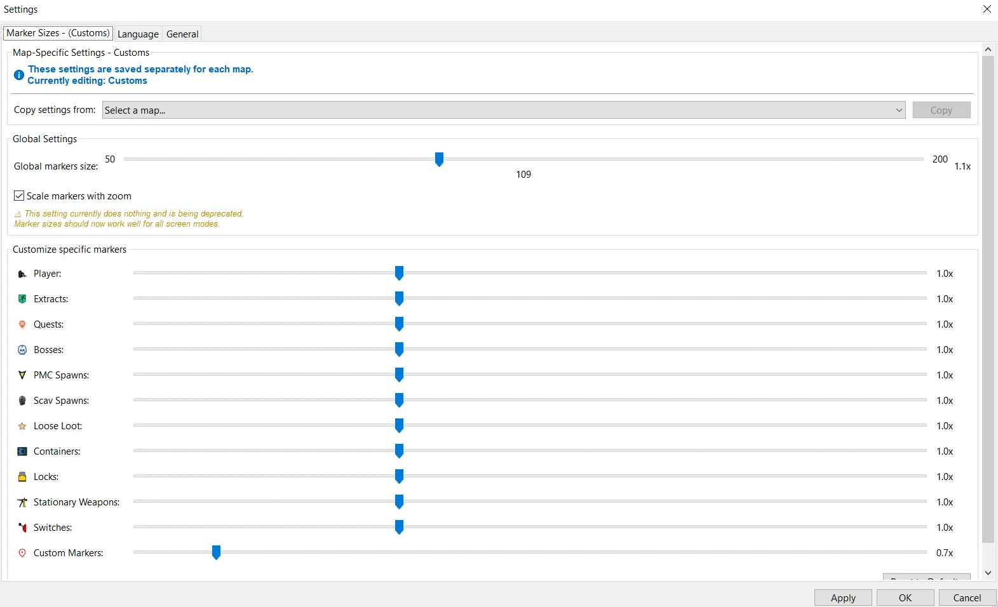This screenshot has width=998, height=607.
Task: Click the Custom Markers pin icon
Action: click(x=22, y=553)
